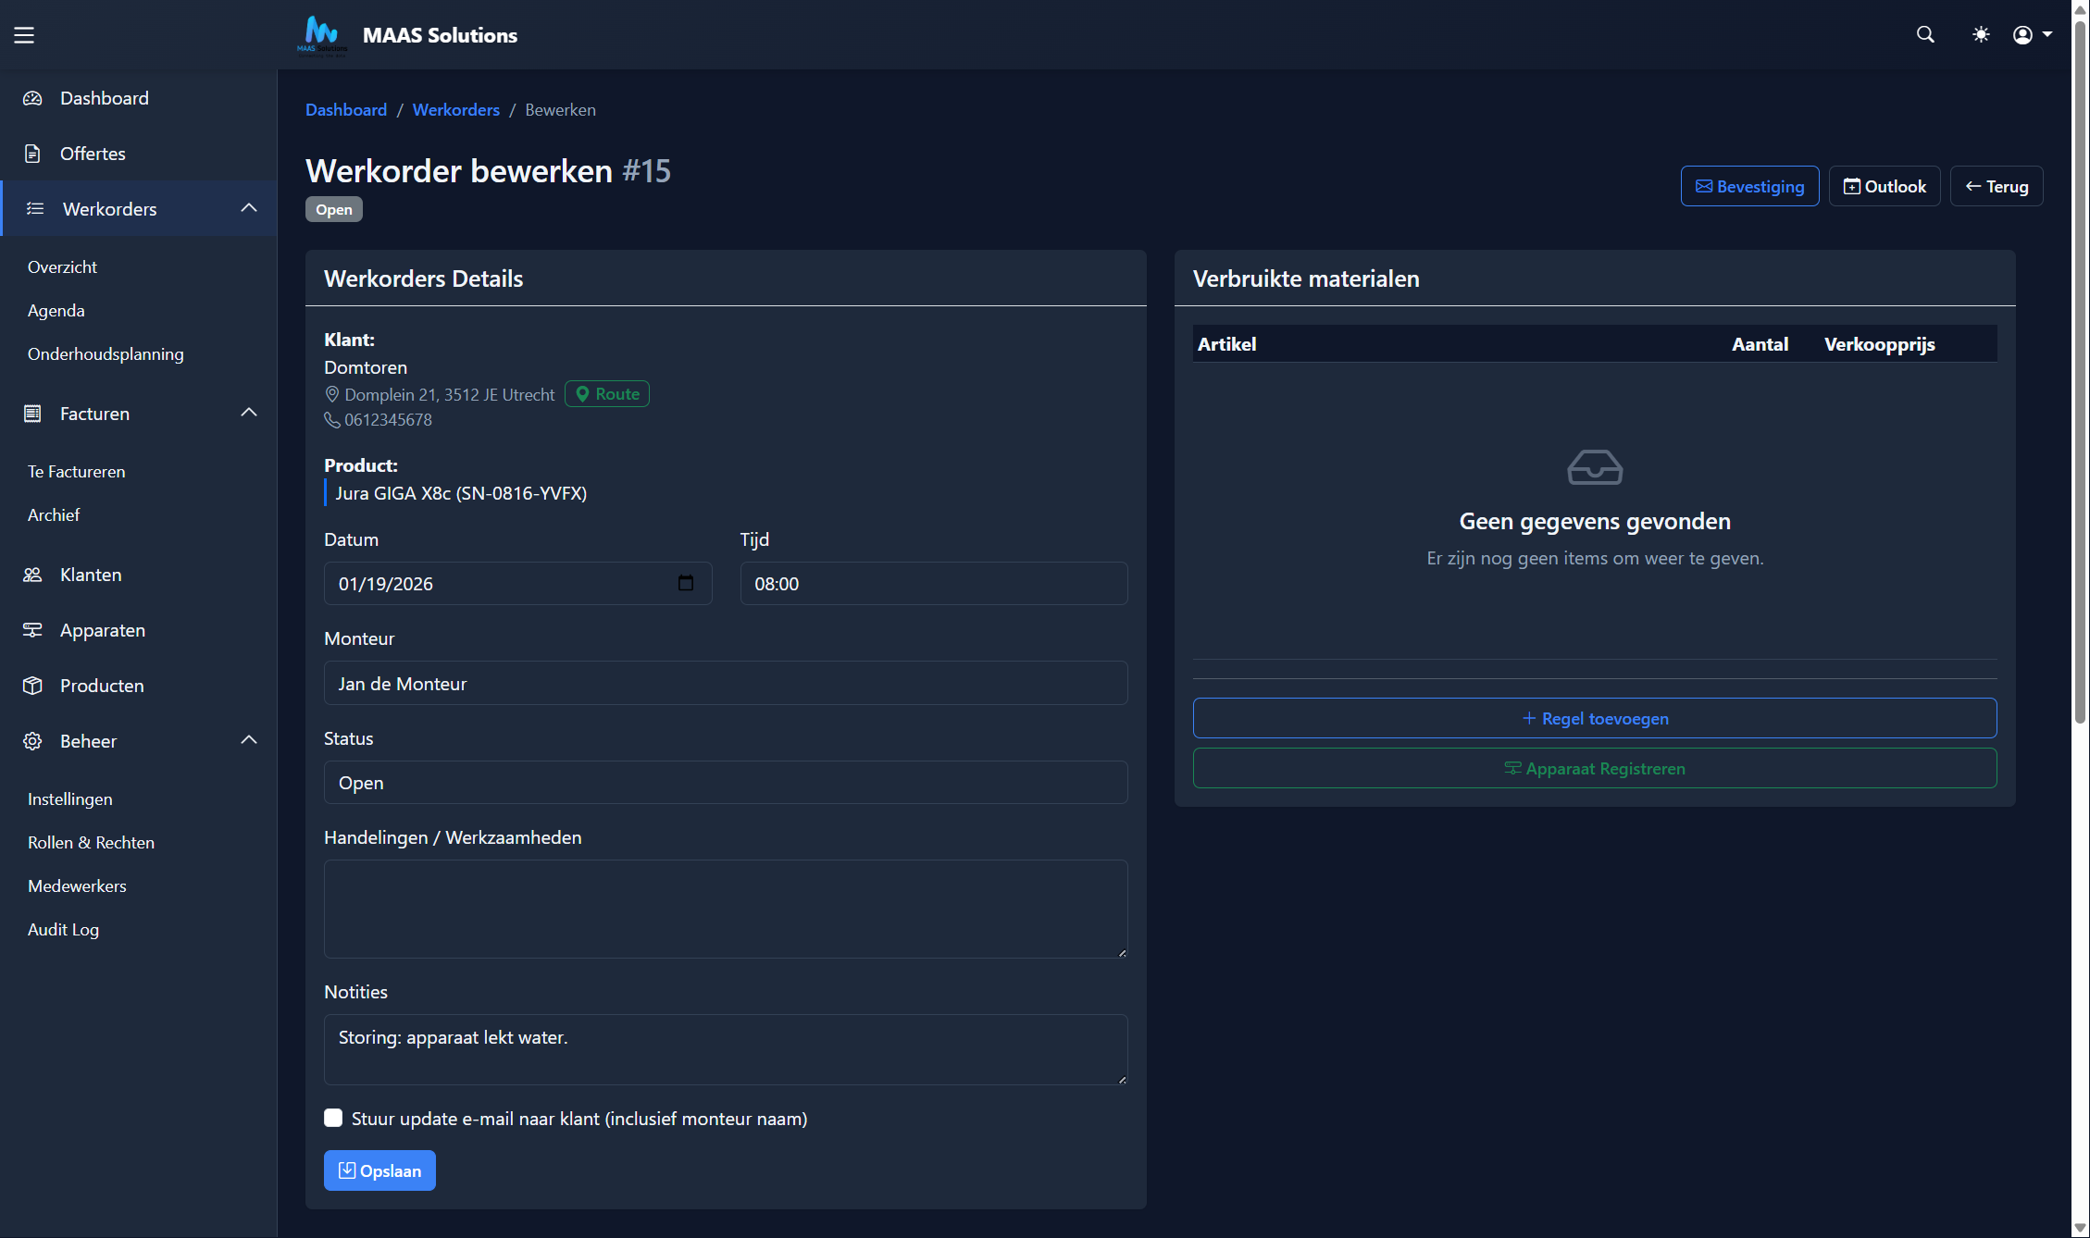Click the Apparaten sidebar icon
The height and width of the screenshot is (1238, 2090).
[32, 630]
